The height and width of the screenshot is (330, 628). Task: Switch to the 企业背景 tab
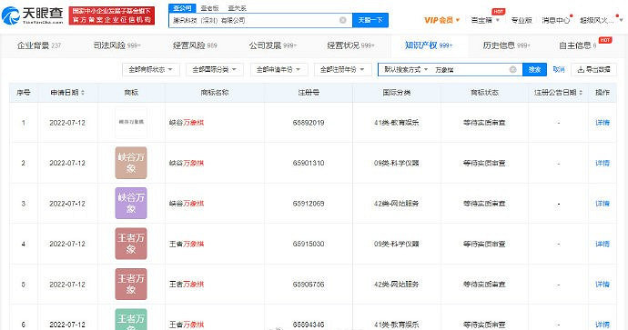click(39, 45)
